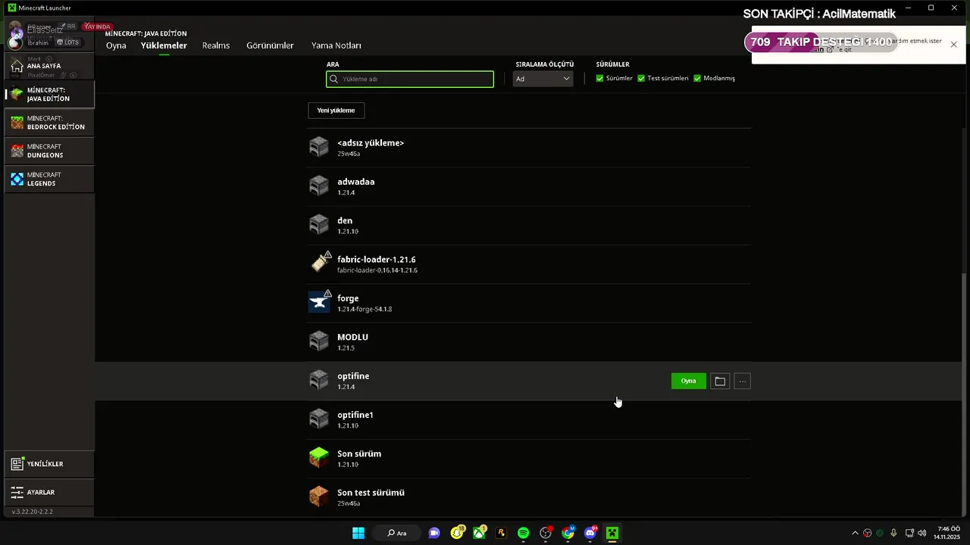Click volume icon in system tray
The width and height of the screenshot is (970, 545).
(921, 533)
